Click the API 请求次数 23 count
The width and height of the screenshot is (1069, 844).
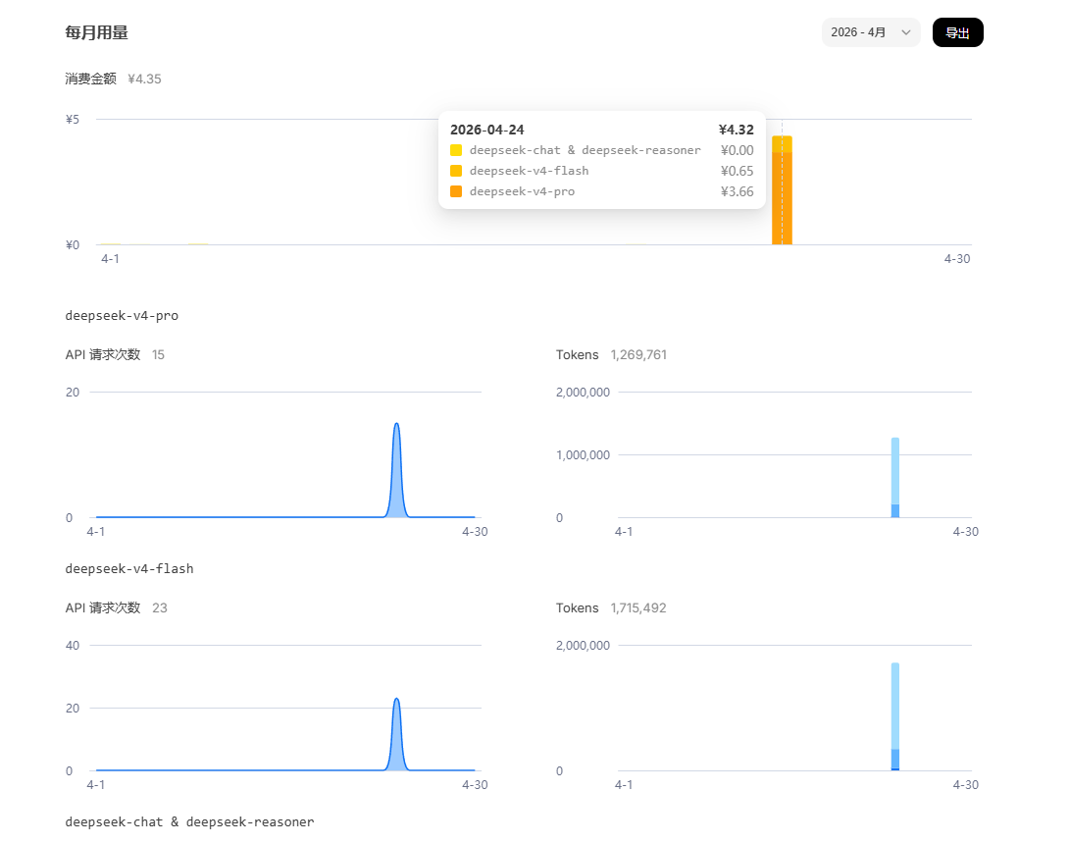pyautogui.click(x=116, y=607)
